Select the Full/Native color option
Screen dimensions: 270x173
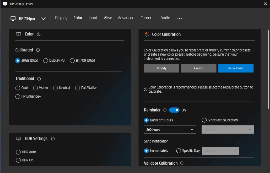coord(86,88)
